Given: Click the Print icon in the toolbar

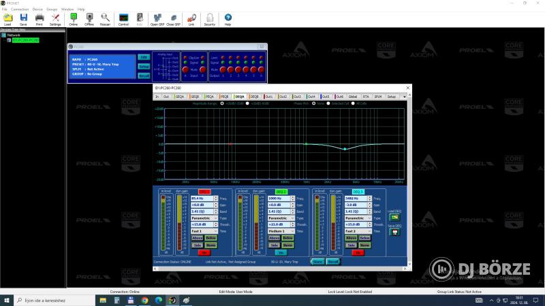Looking at the screenshot, I should [40, 18].
